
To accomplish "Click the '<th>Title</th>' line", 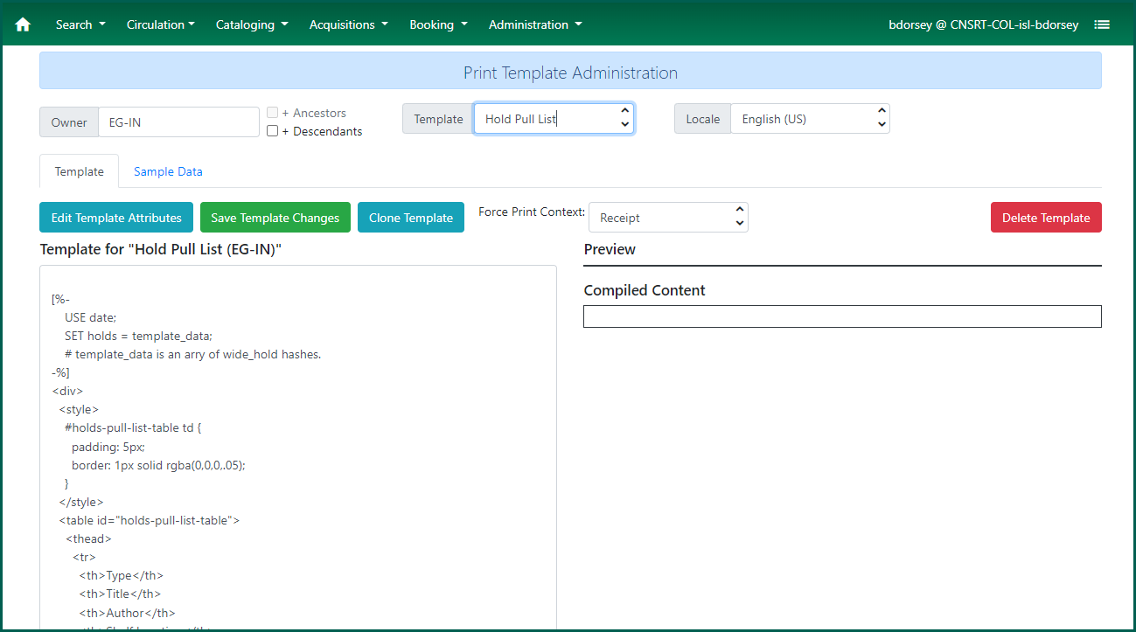I will coord(120,594).
